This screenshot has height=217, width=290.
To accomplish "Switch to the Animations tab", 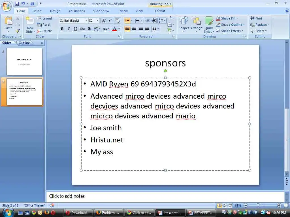I will (76, 11).
